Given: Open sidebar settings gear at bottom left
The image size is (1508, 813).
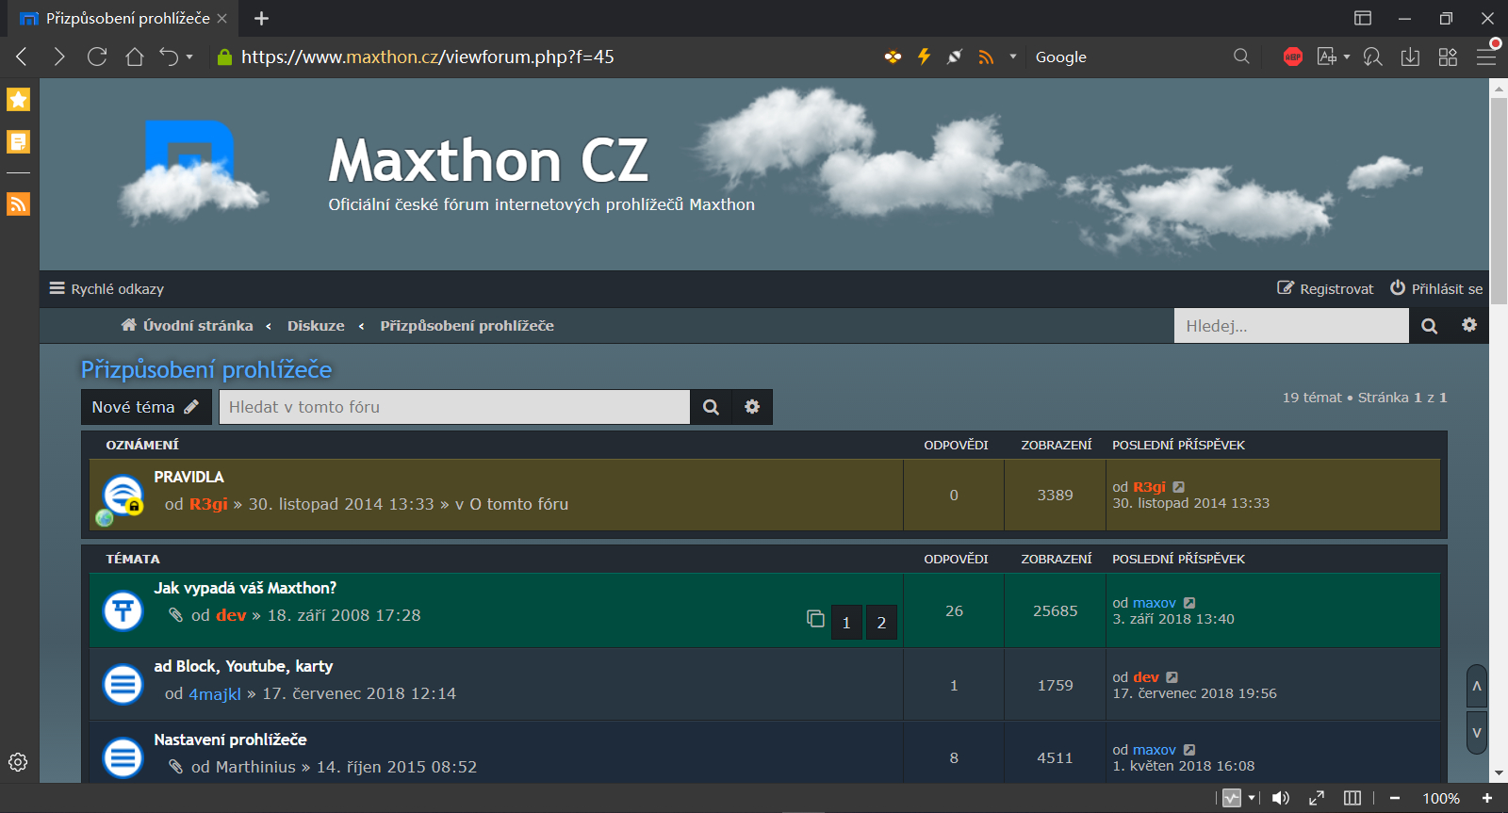Looking at the screenshot, I should tap(18, 762).
